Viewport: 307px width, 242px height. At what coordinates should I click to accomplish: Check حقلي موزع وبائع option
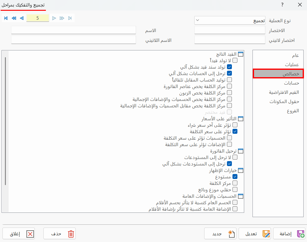coord(235,189)
